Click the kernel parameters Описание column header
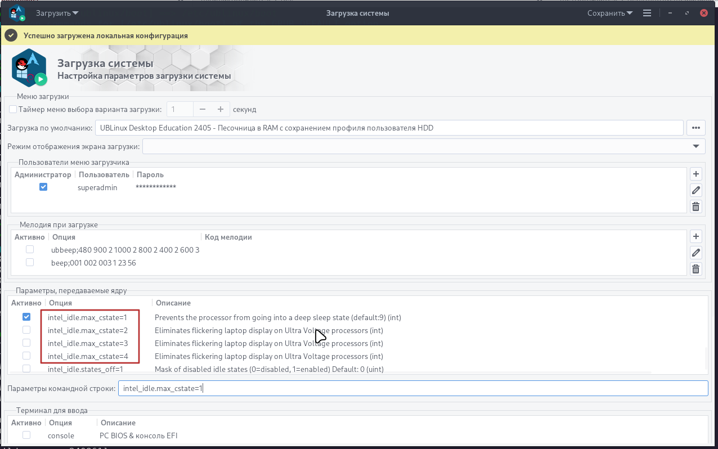 (173, 303)
